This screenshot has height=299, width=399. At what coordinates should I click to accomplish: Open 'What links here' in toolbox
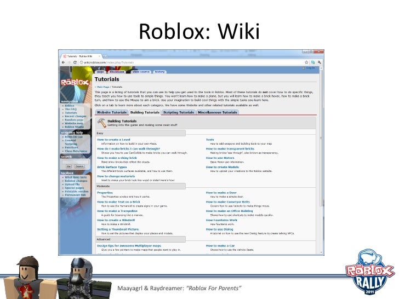click(76, 177)
